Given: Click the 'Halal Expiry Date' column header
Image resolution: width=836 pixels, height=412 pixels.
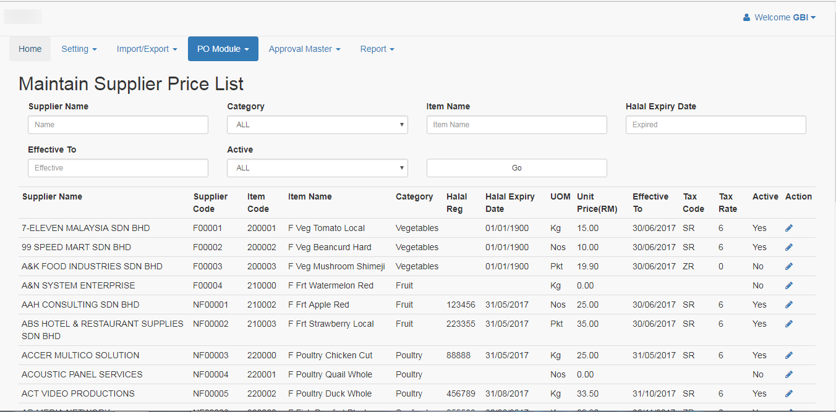Looking at the screenshot, I should click(x=510, y=203).
